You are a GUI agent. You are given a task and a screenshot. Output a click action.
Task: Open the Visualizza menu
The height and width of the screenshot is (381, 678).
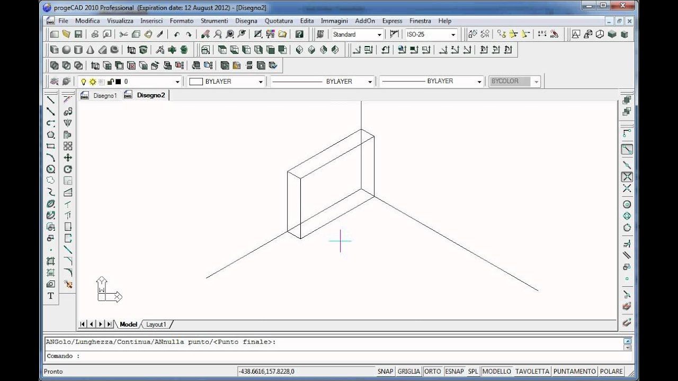coord(120,21)
